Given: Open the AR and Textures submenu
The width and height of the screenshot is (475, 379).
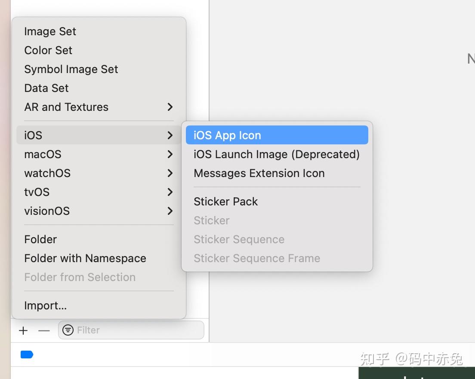Looking at the screenshot, I should tap(99, 107).
